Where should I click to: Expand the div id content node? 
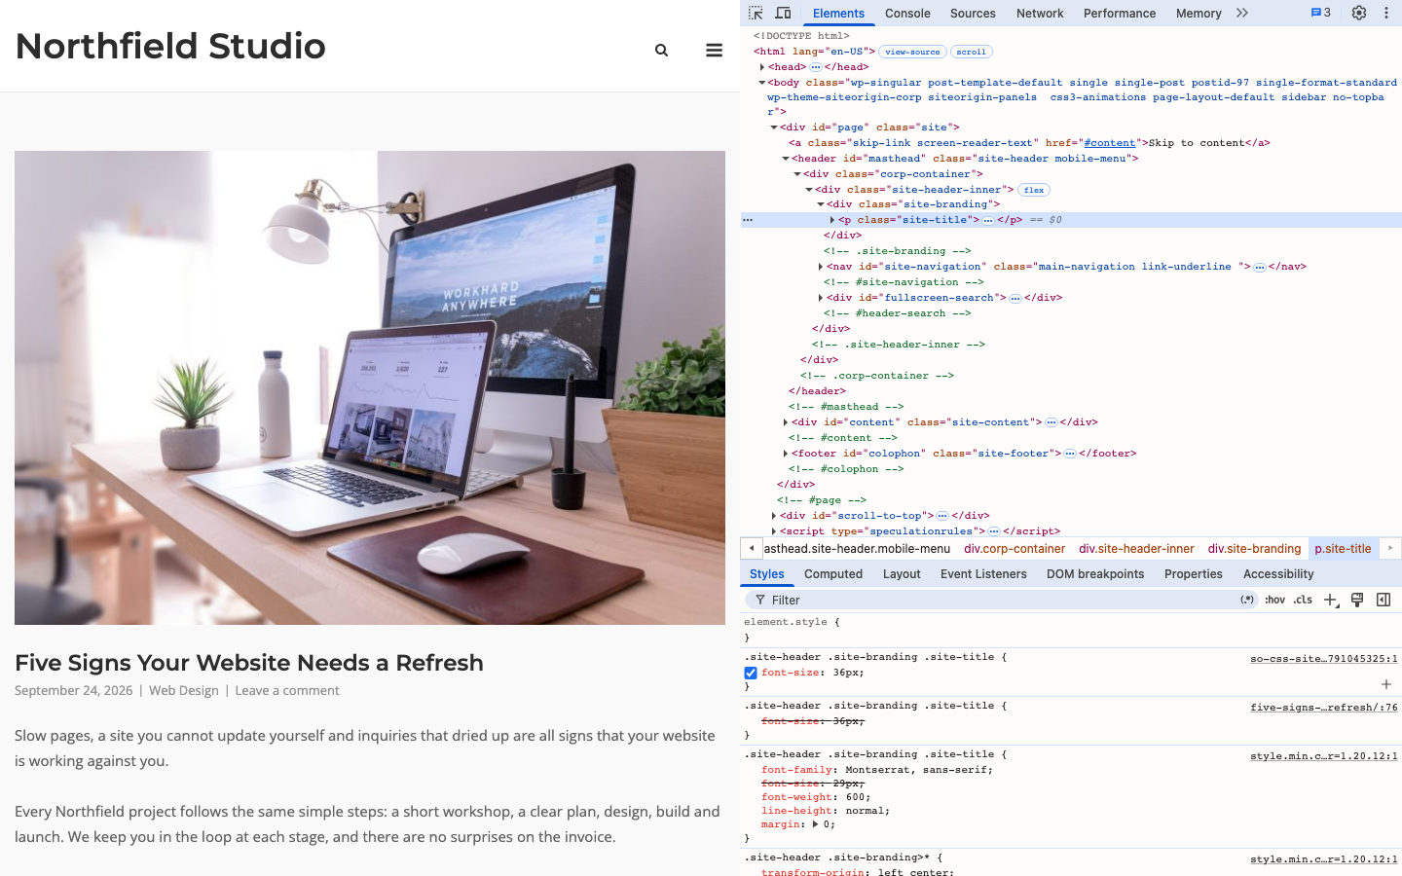click(786, 422)
